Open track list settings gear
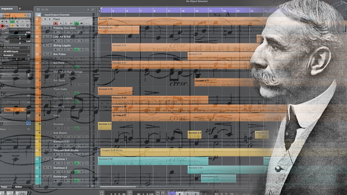 (x=92, y=186)
